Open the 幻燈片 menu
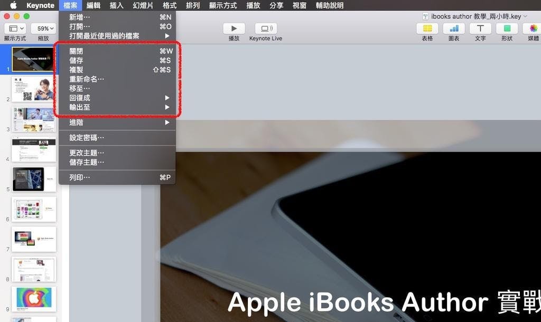This screenshot has height=322, width=541. [x=143, y=5]
